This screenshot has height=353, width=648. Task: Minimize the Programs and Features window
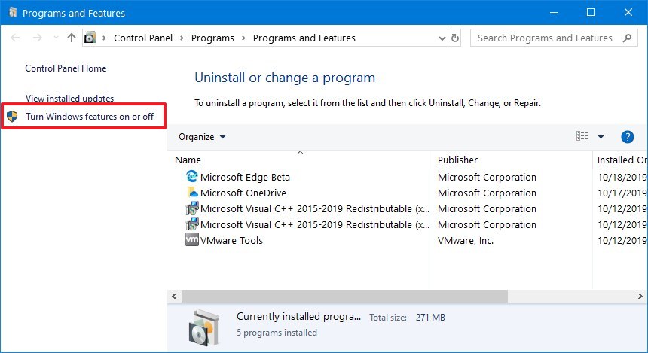pos(553,12)
